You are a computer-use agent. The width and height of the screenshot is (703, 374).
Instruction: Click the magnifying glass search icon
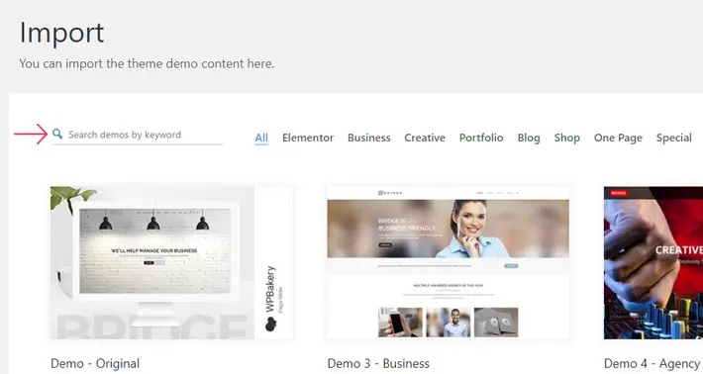coord(57,134)
